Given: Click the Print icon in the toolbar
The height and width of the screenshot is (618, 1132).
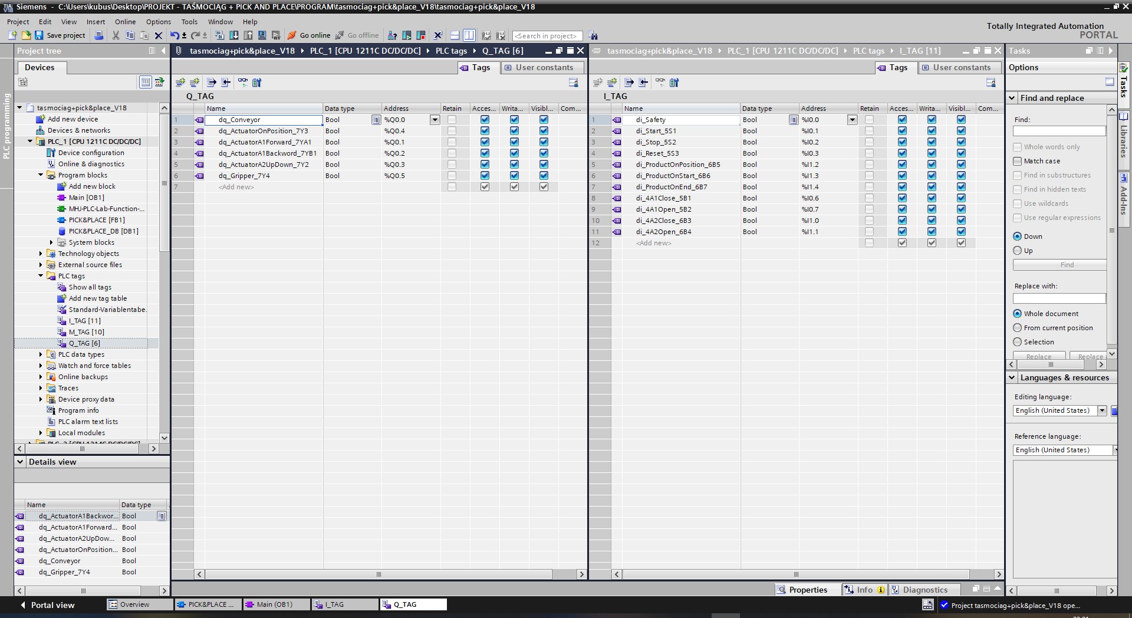Looking at the screenshot, I should (99, 35).
